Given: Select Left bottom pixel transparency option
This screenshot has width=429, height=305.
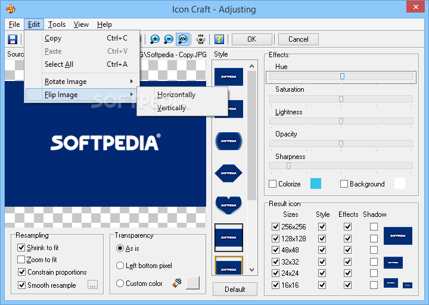Looking at the screenshot, I should click(120, 265).
